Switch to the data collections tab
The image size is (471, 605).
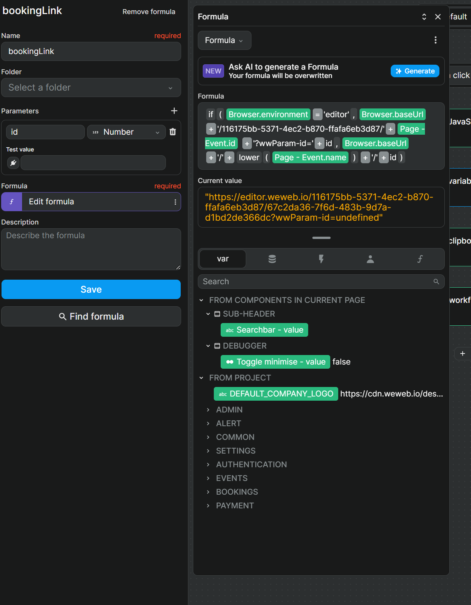(272, 259)
